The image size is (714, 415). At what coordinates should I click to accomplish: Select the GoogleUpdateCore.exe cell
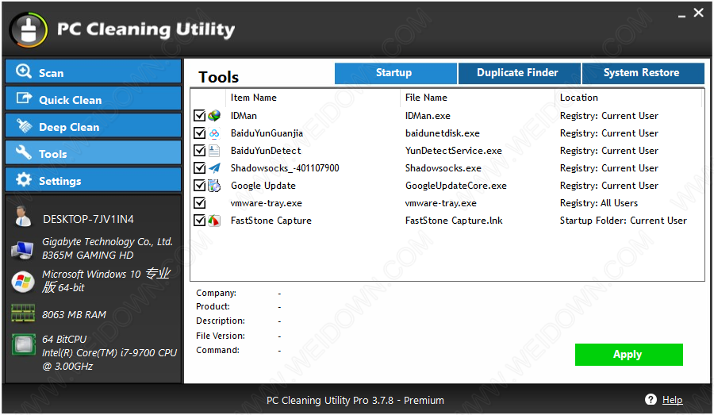[x=456, y=186]
